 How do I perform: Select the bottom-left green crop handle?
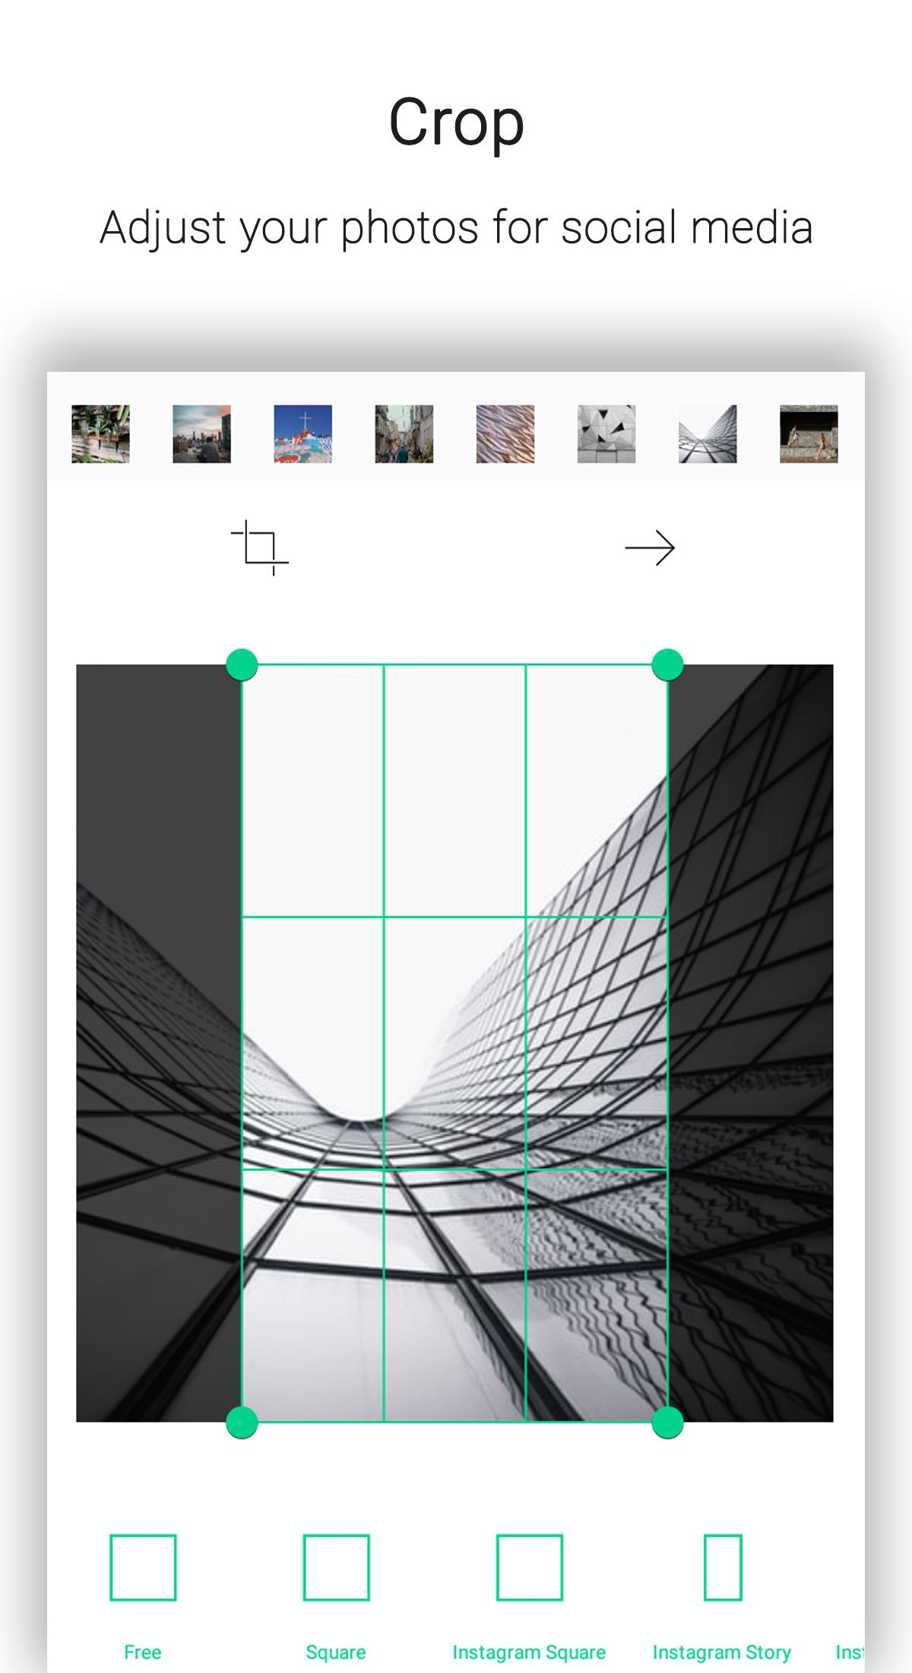(x=242, y=1422)
